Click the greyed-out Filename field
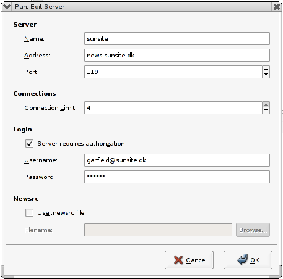Screen dimensions: 283x279 (158, 230)
